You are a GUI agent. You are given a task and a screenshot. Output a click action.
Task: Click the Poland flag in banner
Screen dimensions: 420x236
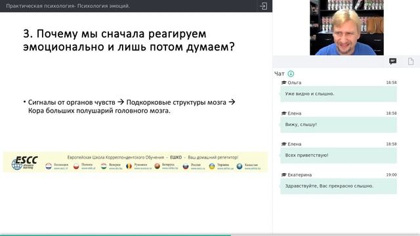(x=76, y=167)
